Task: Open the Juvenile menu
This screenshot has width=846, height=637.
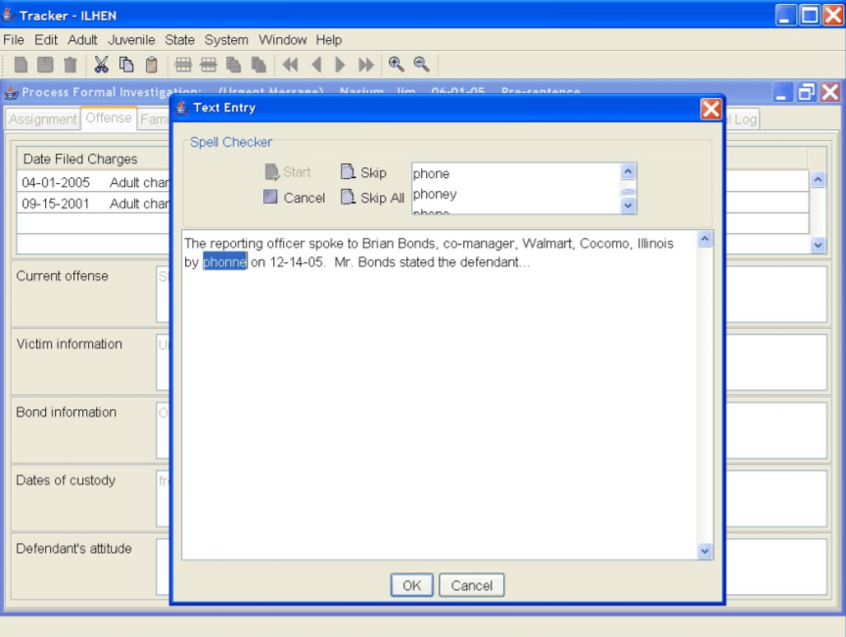Action: point(128,40)
